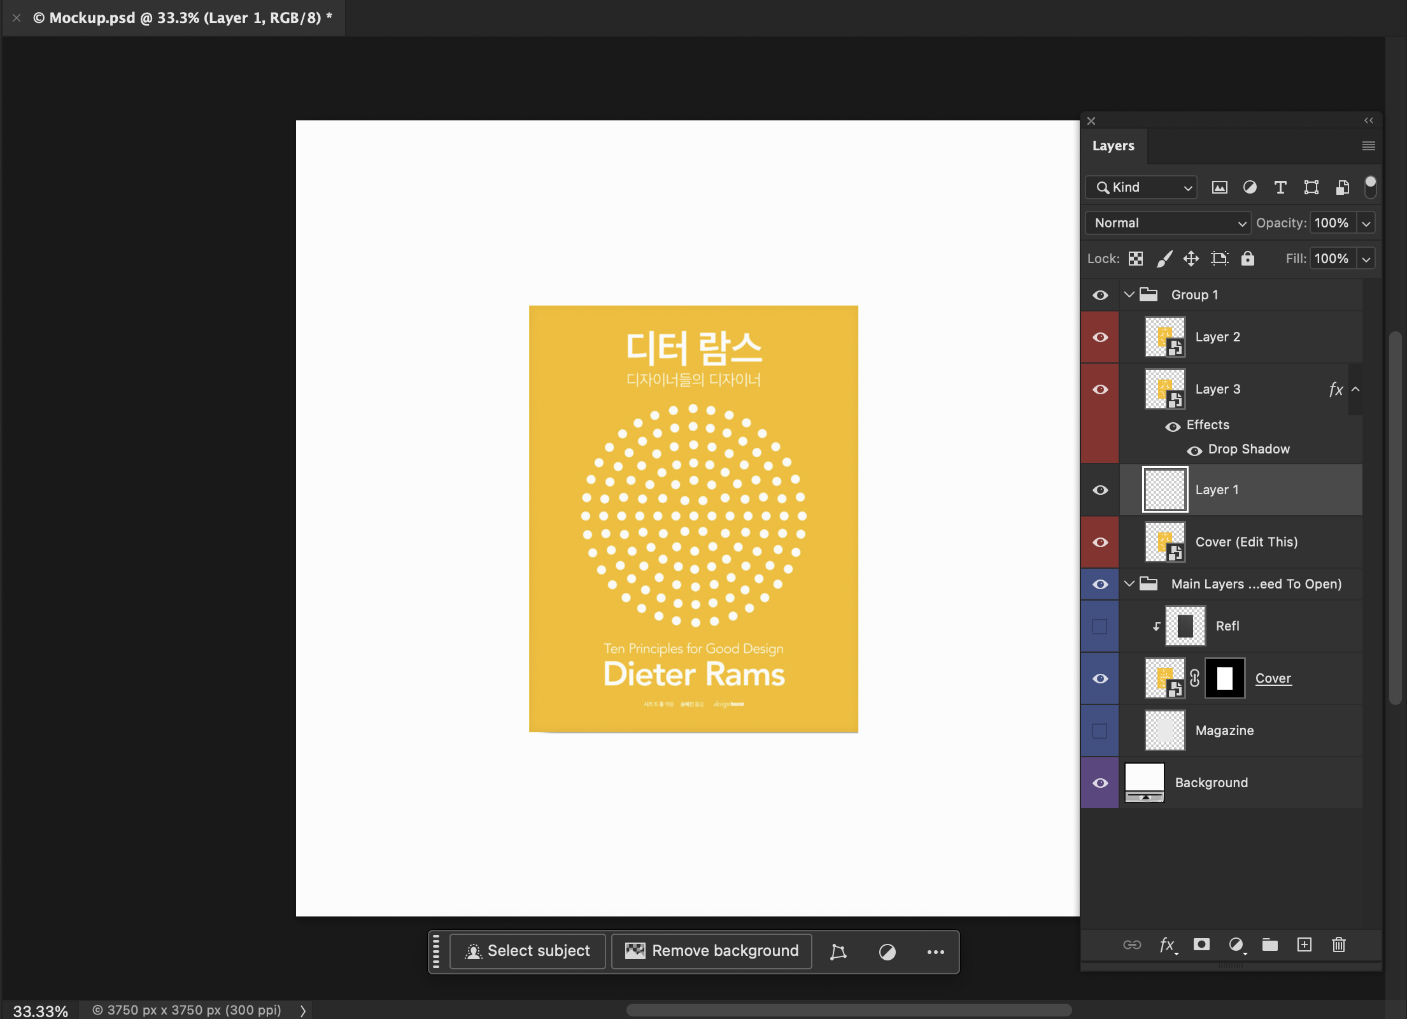Create new group folder icon
This screenshot has width=1407, height=1019.
[1270, 944]
